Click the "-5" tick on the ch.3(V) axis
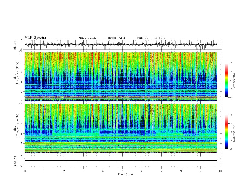248x192 pixels. click(21, 166)
